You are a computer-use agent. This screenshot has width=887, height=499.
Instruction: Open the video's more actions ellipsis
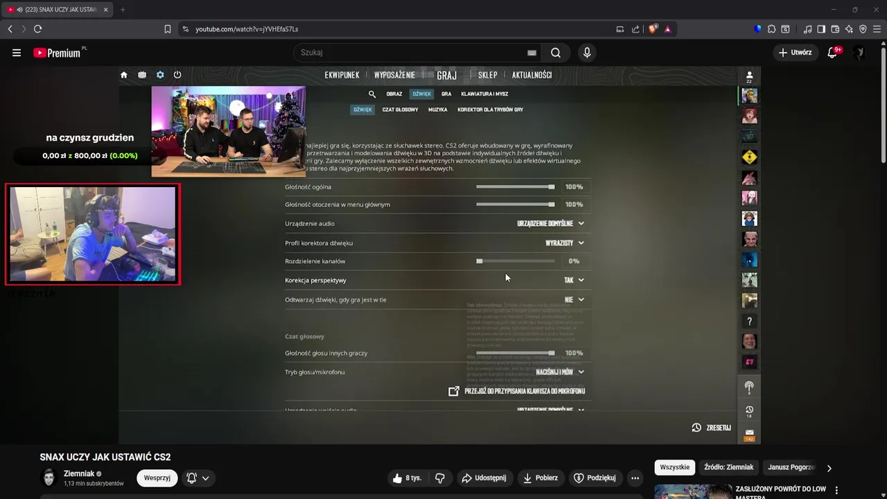point(635,478)
